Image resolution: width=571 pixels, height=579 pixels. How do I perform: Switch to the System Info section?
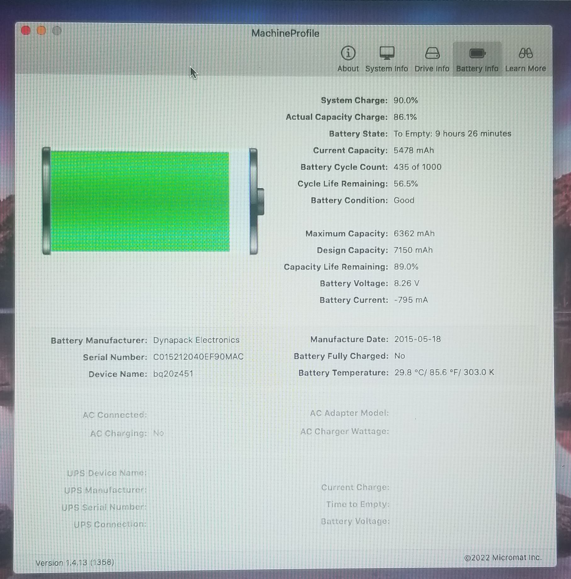(x=387, y=59)
